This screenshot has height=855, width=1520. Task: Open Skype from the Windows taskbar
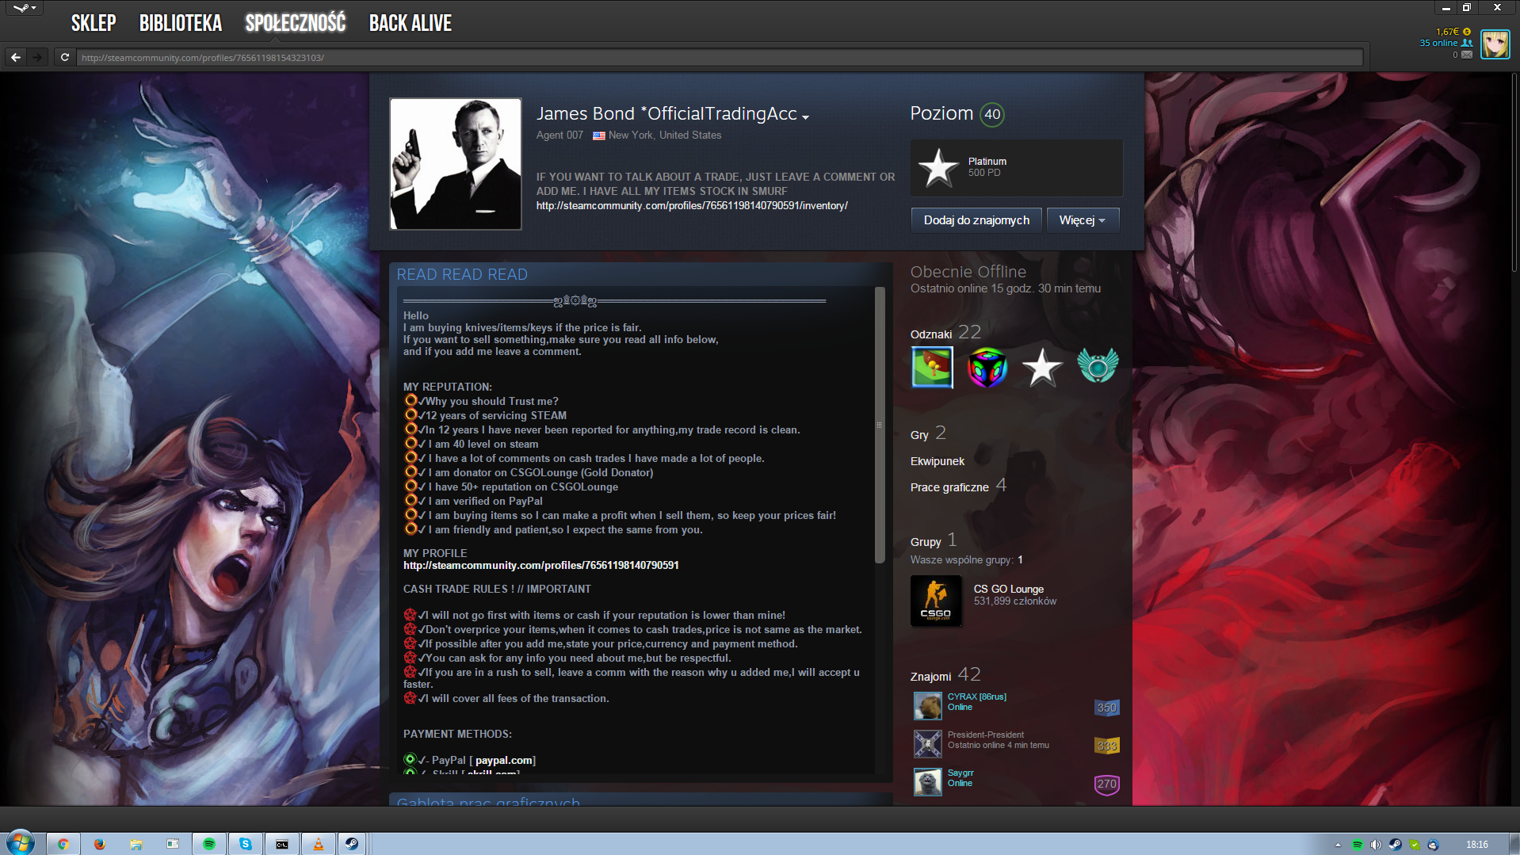pyautogui.click(x=246, y=844)
